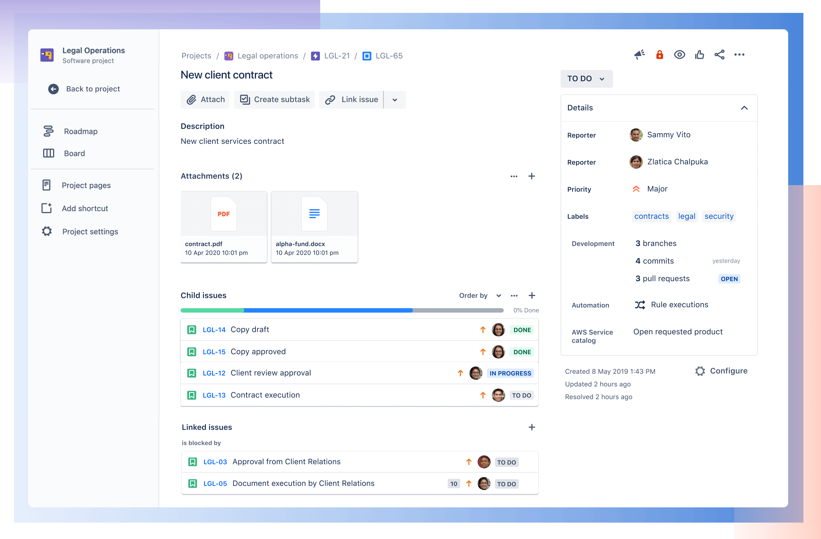Click the contracts label link
This screenshot has width=821, height=539.
651,216
